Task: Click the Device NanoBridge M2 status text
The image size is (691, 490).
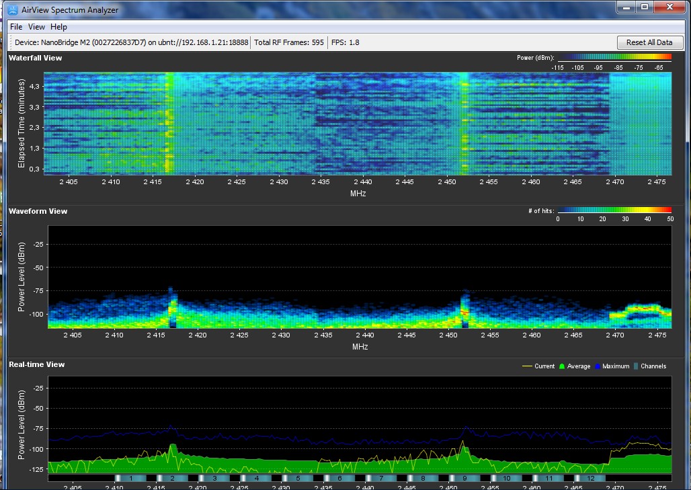Action: pos(131,42)
